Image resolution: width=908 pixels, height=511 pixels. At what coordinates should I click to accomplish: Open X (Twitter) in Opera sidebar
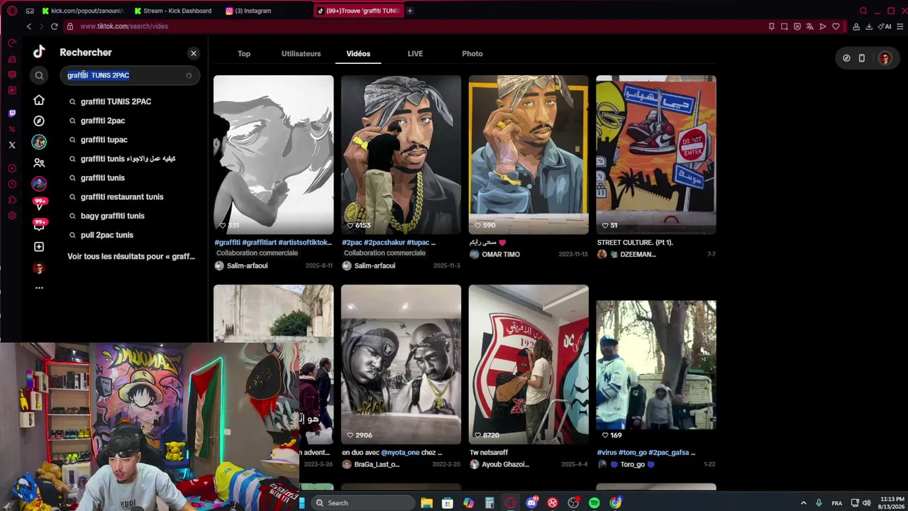pyautogui.click(x=12, y=145)
